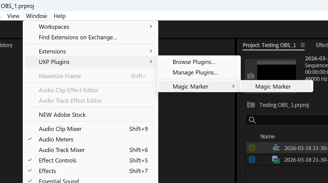The width and height of the screenshot is (328, 183).
Task: Open the View menu
Action: (13, 16)
